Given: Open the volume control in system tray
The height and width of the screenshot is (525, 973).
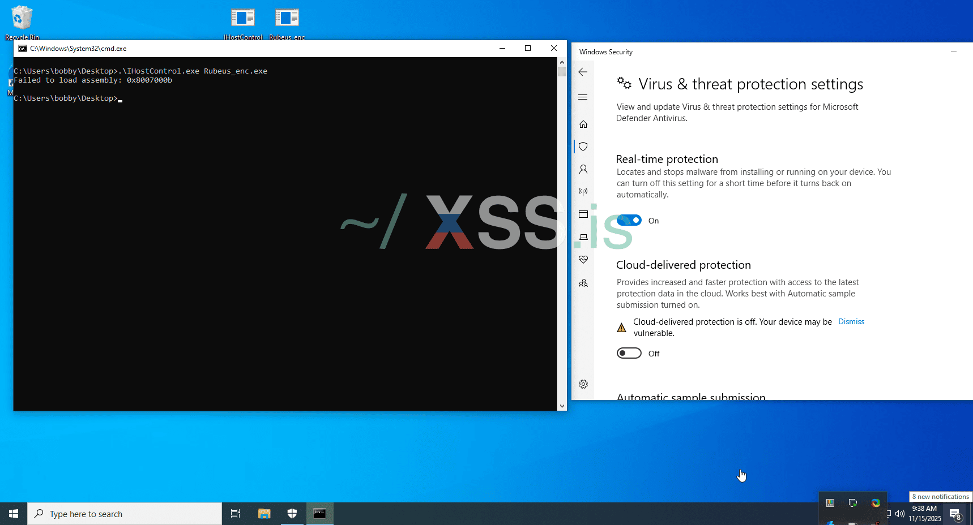Looking at the screenshot, I should (x=900, y=514).
